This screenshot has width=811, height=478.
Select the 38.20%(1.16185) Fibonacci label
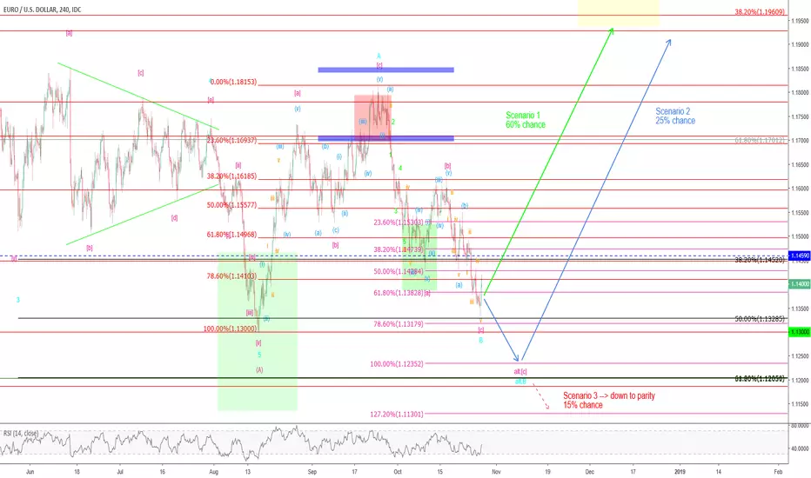(231, 176)
